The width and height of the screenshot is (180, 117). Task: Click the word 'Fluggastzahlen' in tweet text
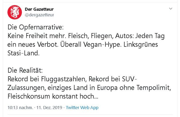pyautogui.click(x=63, y=79)
